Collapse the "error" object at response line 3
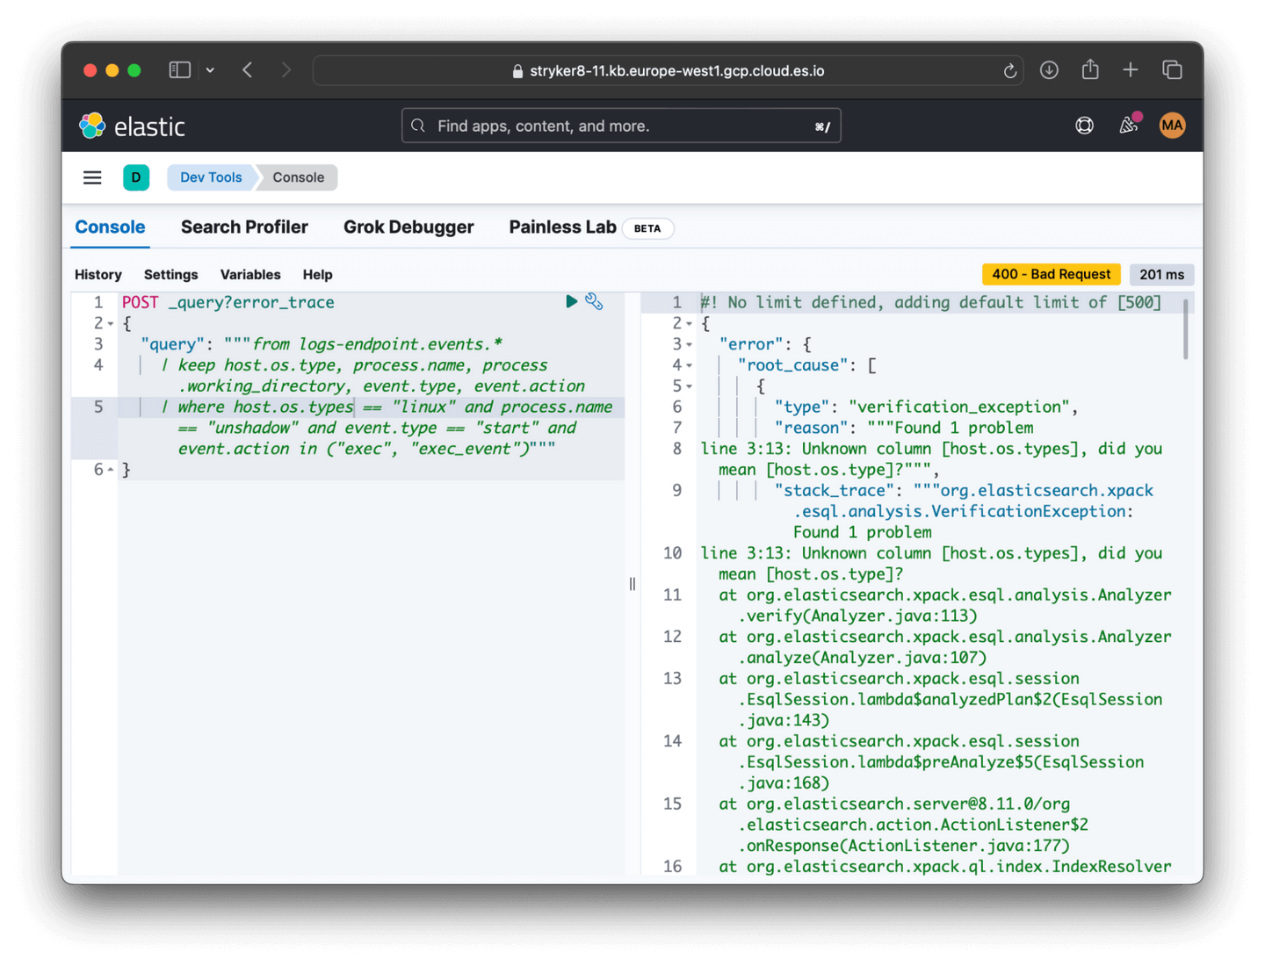The width and height of the screenshot is (1265, 966). (x=690, y=345)
